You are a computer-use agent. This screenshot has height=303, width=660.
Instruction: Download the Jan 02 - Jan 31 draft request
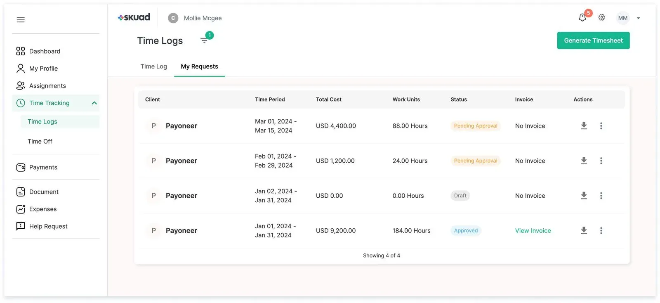point(584,196)
